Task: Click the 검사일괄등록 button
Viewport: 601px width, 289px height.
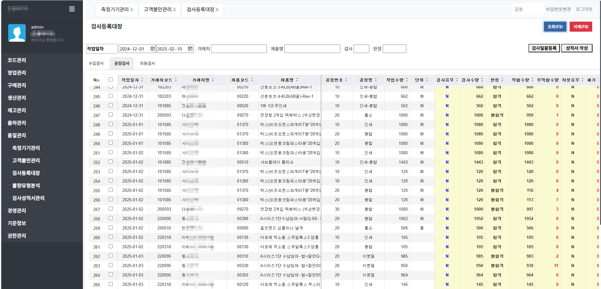Action: pyautogui.click(x=544, y=48)
